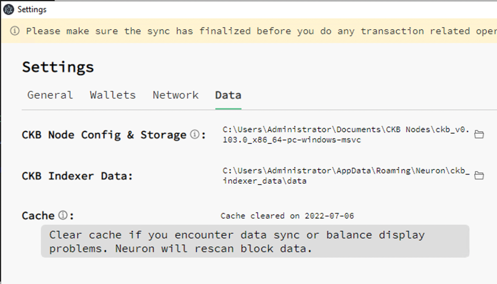Click the Neuron app icon in title bar
The width and height of the screenshot is (497, 284).
[8, 10]
